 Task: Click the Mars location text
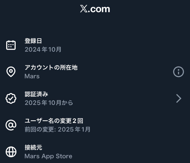32,76
